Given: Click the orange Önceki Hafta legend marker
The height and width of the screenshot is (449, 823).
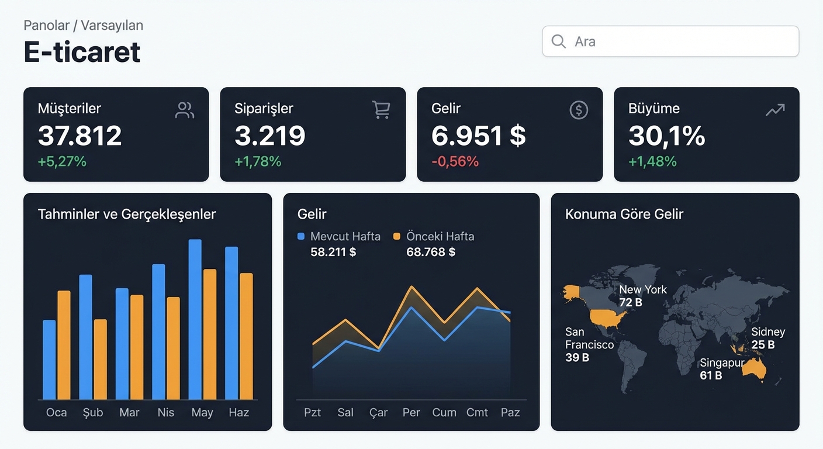Looking at the screenshot, I should tap(397, 237).
